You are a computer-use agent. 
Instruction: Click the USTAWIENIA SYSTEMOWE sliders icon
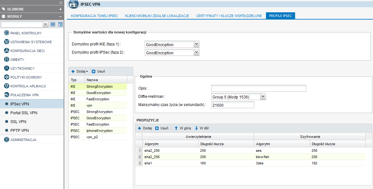pos(6,42)
